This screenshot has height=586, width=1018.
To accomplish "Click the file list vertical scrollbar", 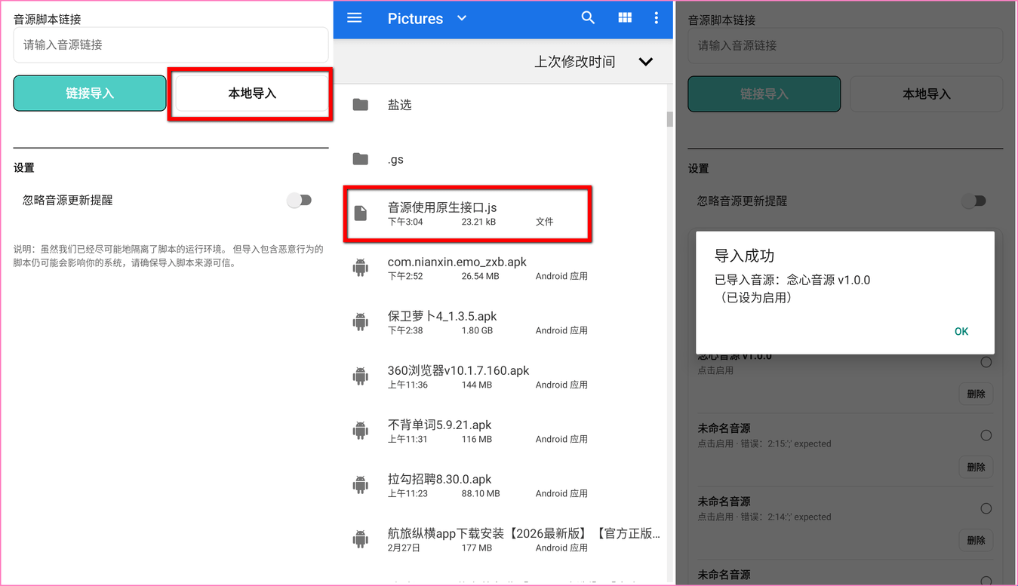I will point(669,119).
